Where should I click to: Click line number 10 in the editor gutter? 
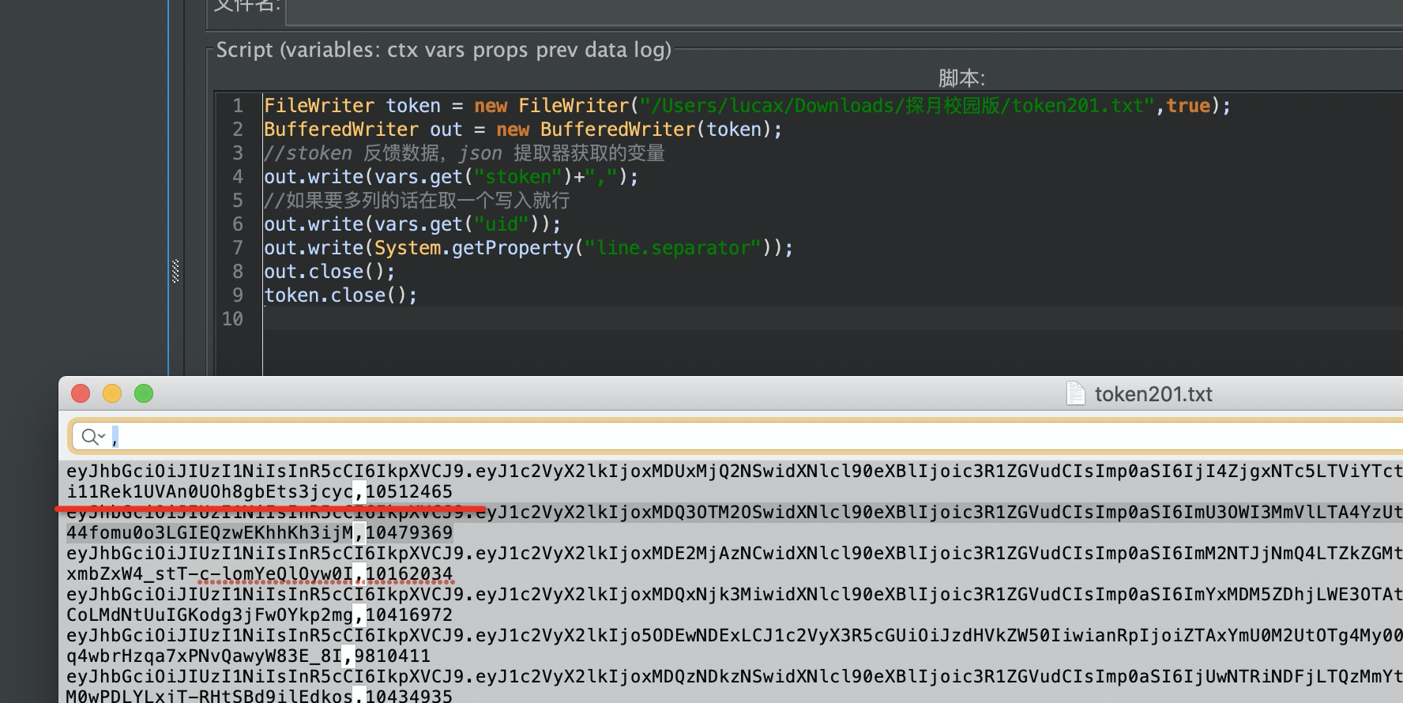coord(232,319)
